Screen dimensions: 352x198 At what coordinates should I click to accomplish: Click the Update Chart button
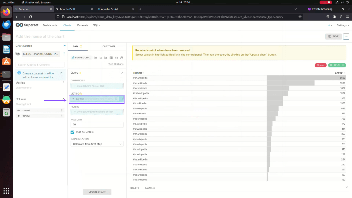click(97, 192)
